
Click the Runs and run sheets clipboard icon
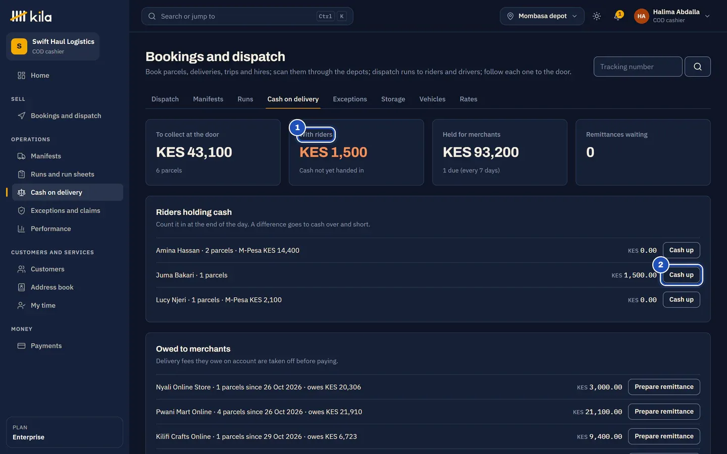tap(21, 174)
